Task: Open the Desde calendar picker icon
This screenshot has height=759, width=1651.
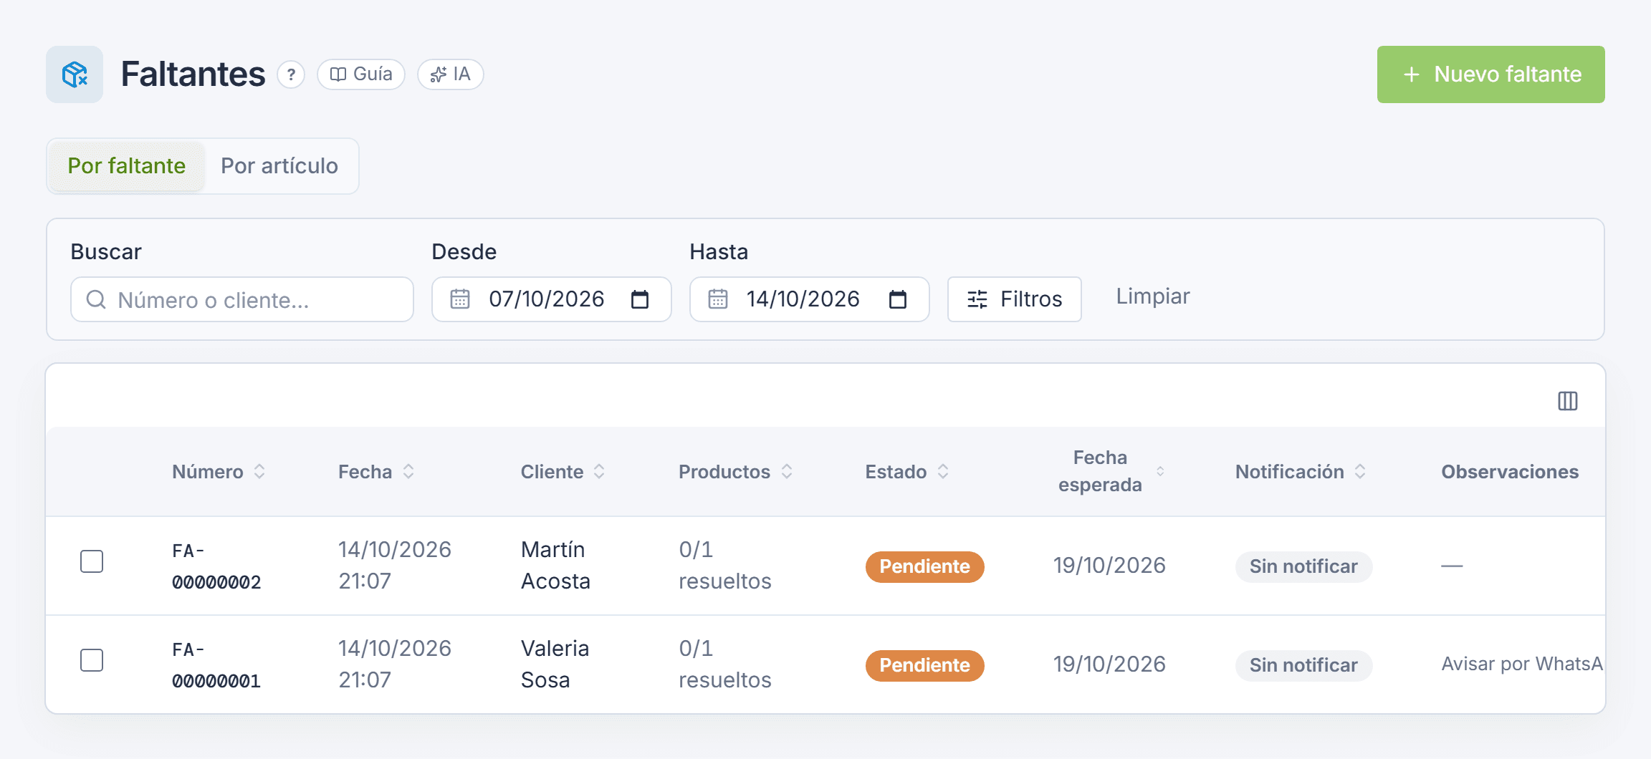Action: pos(640,299)
